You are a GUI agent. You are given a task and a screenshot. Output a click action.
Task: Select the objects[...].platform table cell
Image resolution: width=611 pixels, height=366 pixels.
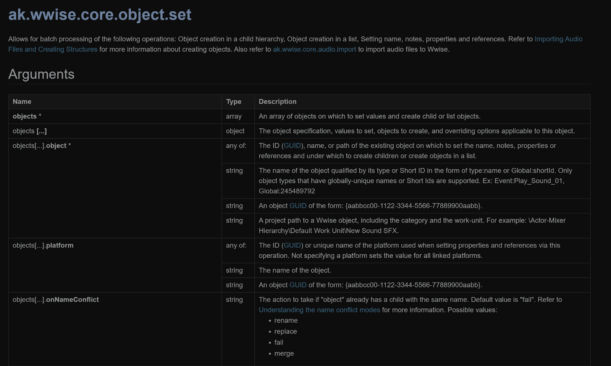(43, 245)
